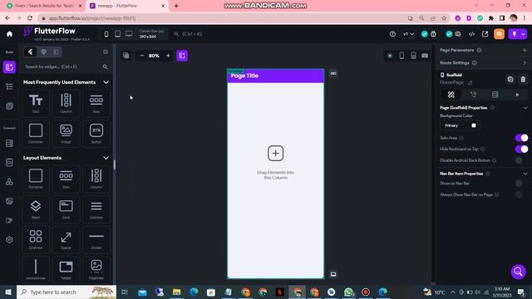Focus the Search for widget field
This screenshot has width=532, height=299.
coord(63,66)
